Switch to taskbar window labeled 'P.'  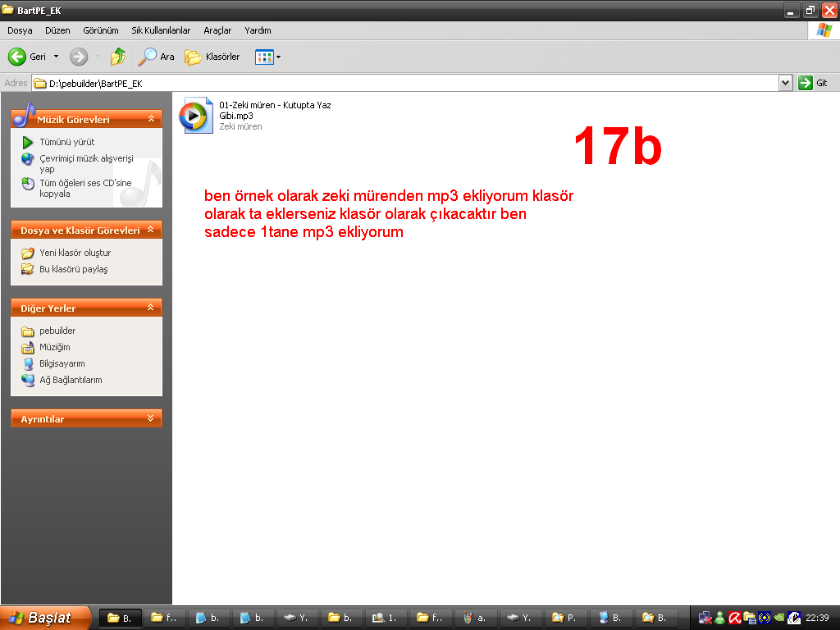click(x=565, y=619)
